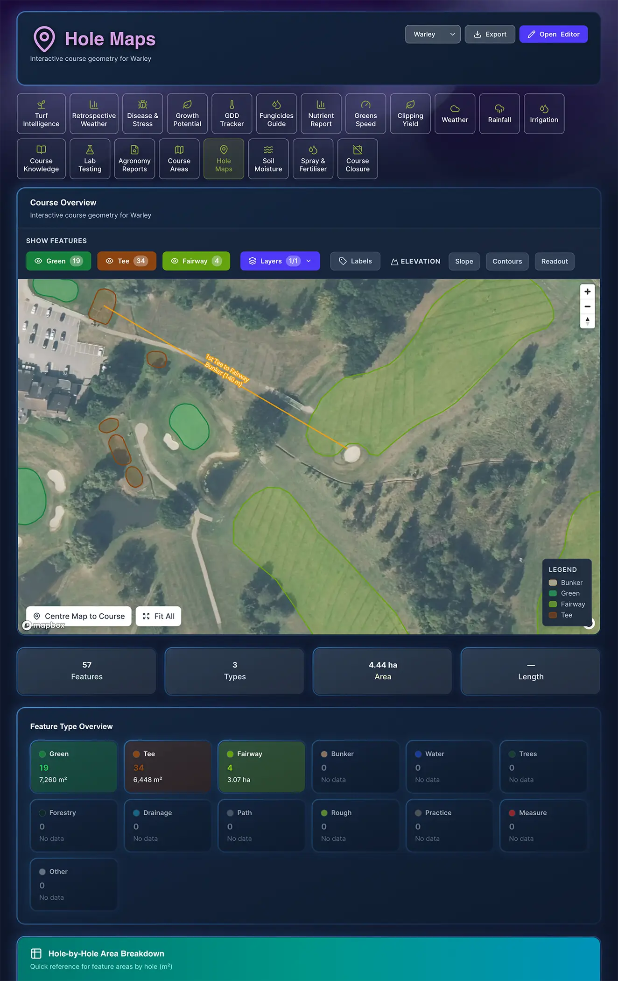Screen dimensions: 618x981
Task: Open Path feature type card
Action: tap(262, 825)
